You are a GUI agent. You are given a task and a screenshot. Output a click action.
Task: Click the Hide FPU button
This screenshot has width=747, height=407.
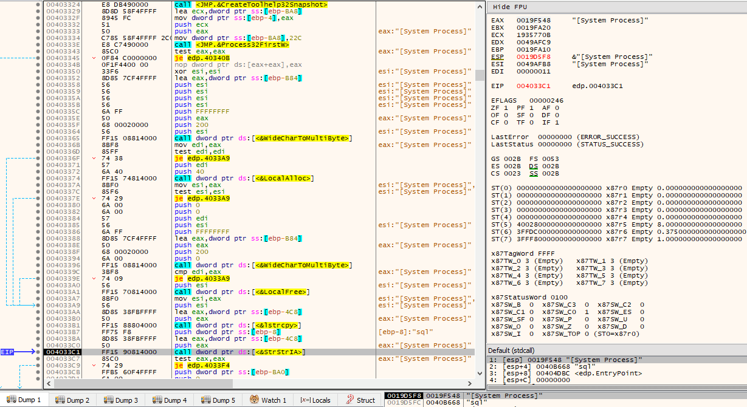click(x=510, y=7)
